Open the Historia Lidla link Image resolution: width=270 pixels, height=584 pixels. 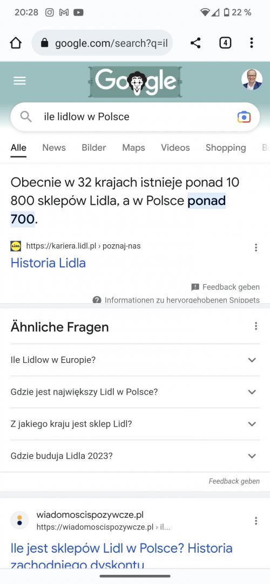pyautogui.click(x=48, y=263)
